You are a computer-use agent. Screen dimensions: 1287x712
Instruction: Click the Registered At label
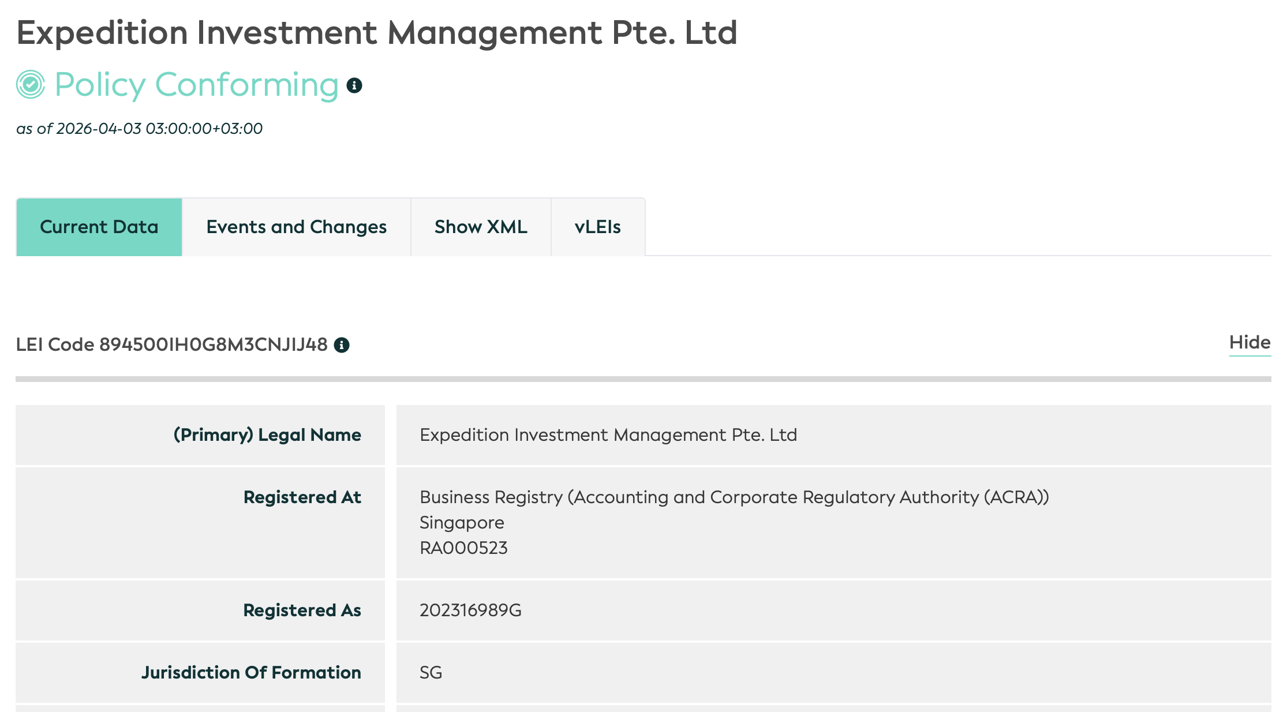coord(302,497)
